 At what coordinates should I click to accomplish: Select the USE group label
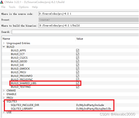(9, 112)
